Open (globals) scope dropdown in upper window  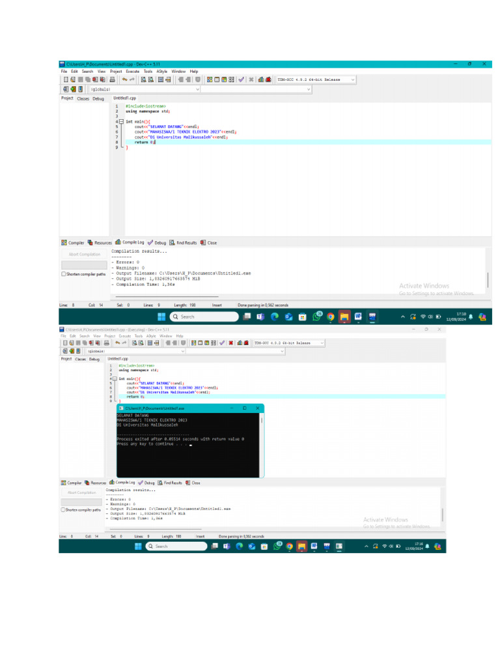[197, 89]
